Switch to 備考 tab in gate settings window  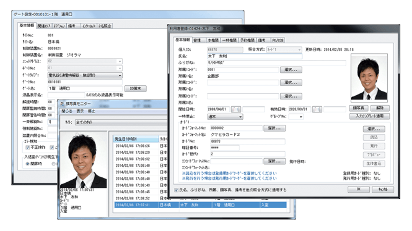tap(73, 26)
